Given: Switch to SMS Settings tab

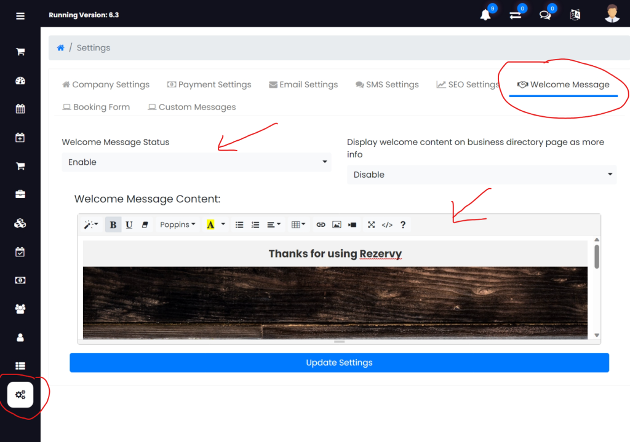Looking at the screenshot, I should coord(387,85).
